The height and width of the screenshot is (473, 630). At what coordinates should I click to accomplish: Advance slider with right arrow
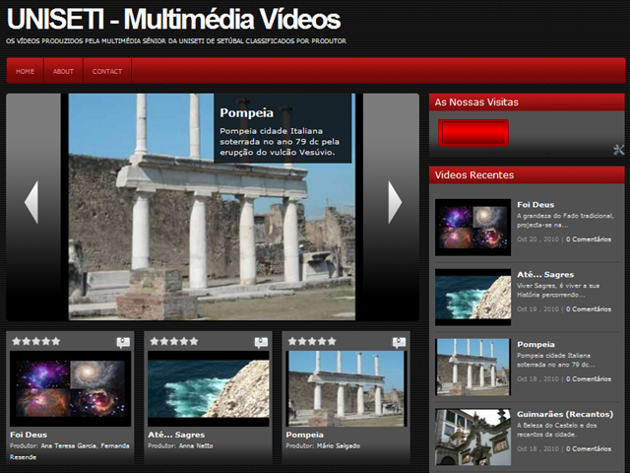(x=395, y=202)
